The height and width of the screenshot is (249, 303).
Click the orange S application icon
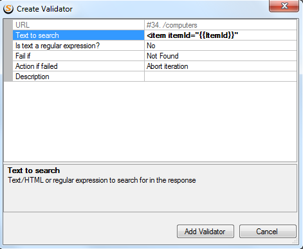tap(8, 9)
